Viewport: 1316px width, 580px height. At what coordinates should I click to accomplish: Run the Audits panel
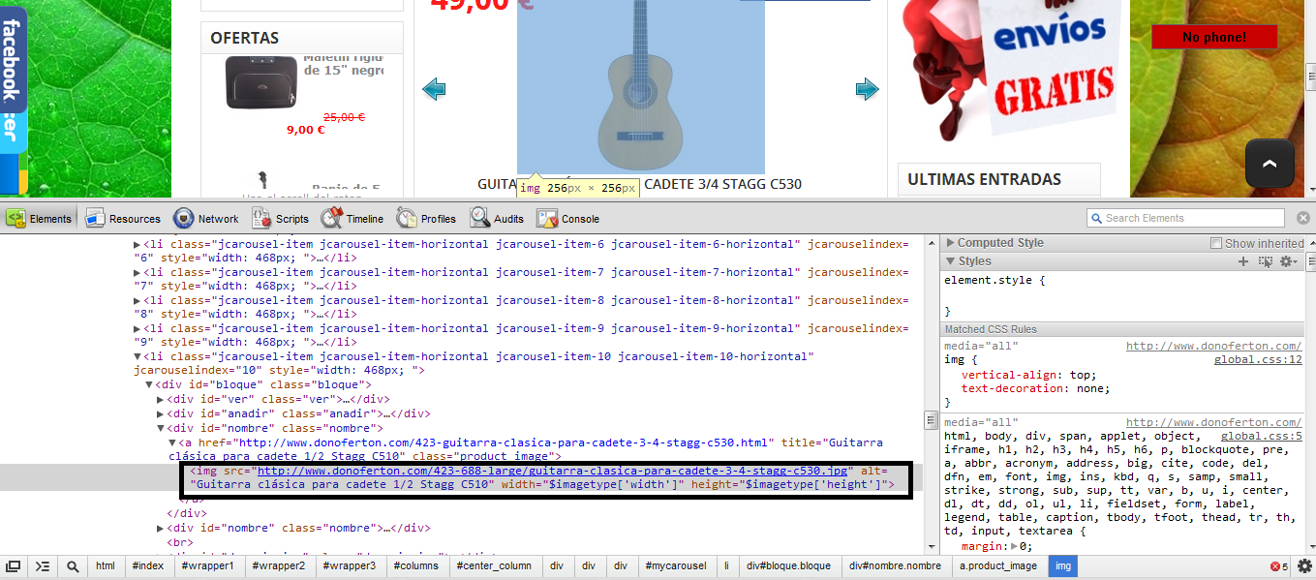click(497, 218)
